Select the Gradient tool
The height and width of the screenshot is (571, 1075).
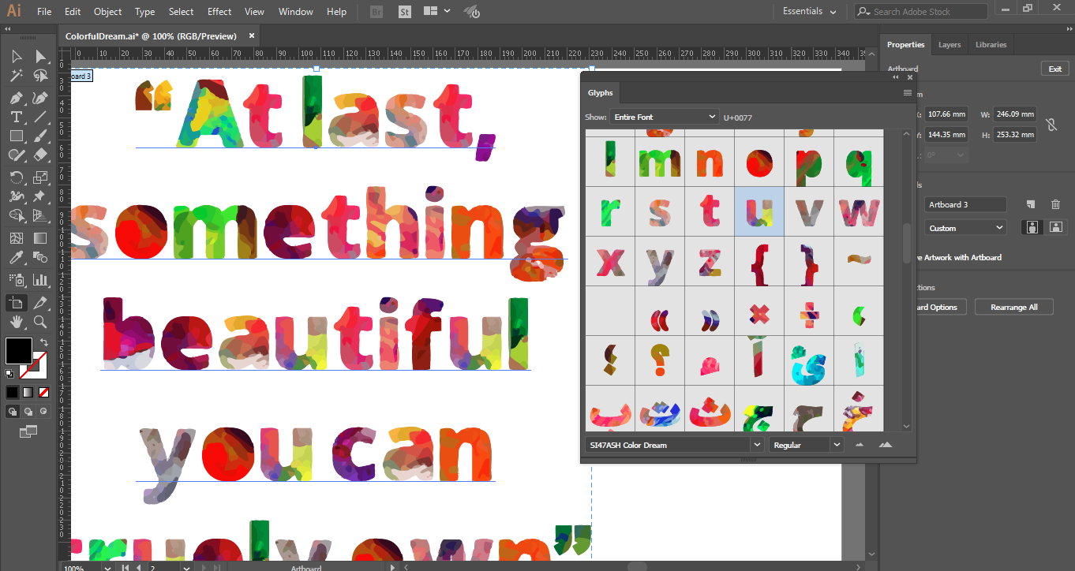(40, 238)
